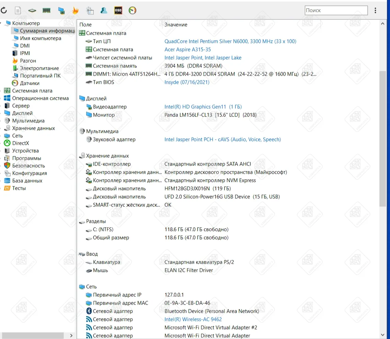390x339 pixels.
Task: Select the Тесты tree node
Action: [19, 188]
